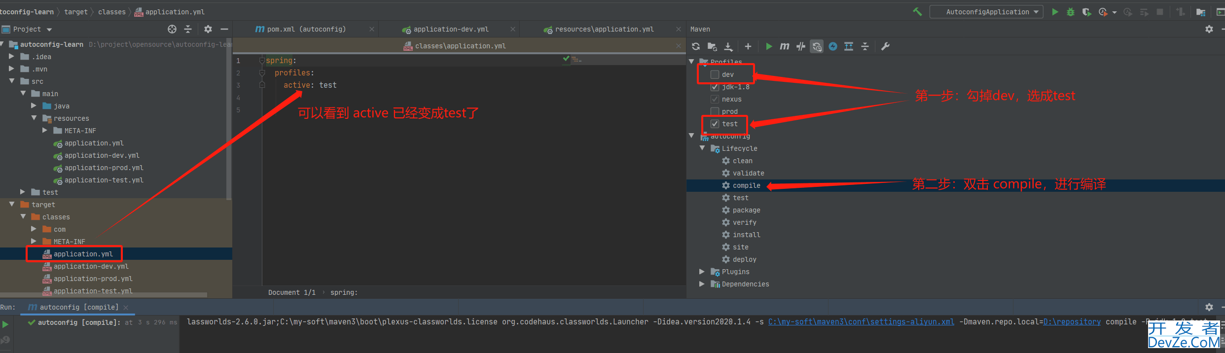The height and width of the screenshot is (353, 1225).
Task: Click the Profiler run icon in top toolbar
Action: click(x=1103, y=12)
